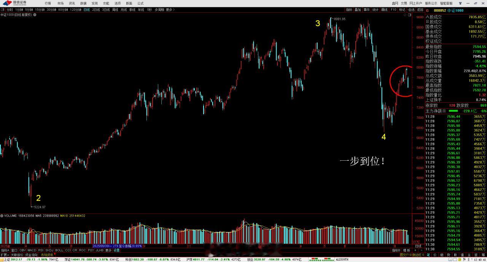The width and height of the screenshot is (487, 262).
Task: Click the Guosen Securities logo icon
Action: (8, 3)
